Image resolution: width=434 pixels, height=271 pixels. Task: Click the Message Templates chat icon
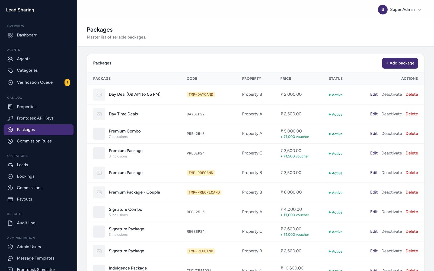(10, 258)
